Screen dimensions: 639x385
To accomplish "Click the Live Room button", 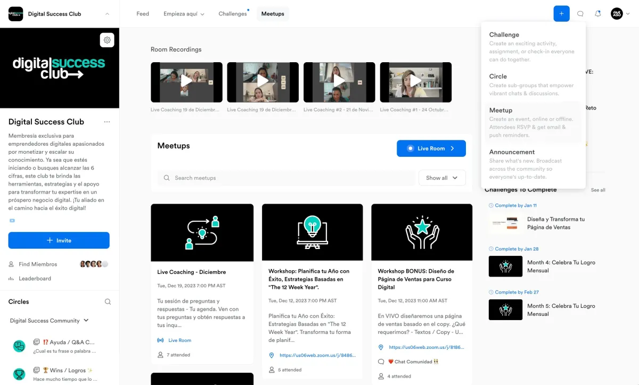I will pyautogui.click(x=431, y=148).
